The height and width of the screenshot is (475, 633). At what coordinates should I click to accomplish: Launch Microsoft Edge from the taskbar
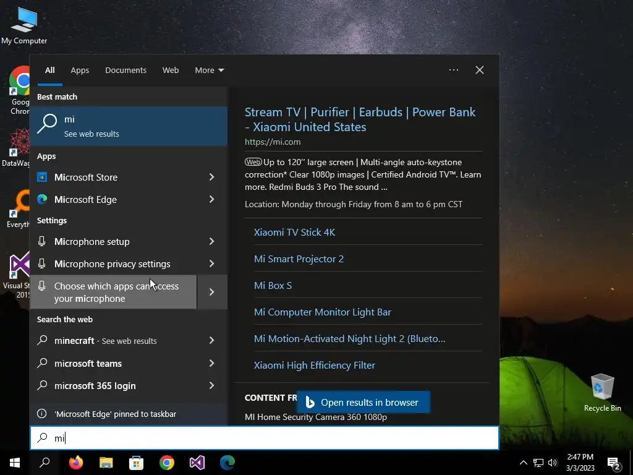[227, 463]
